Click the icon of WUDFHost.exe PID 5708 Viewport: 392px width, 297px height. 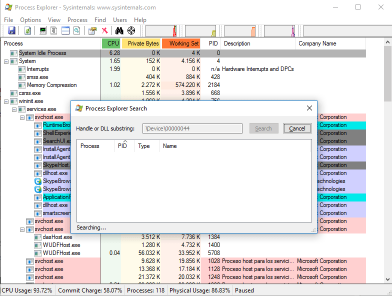38,253
